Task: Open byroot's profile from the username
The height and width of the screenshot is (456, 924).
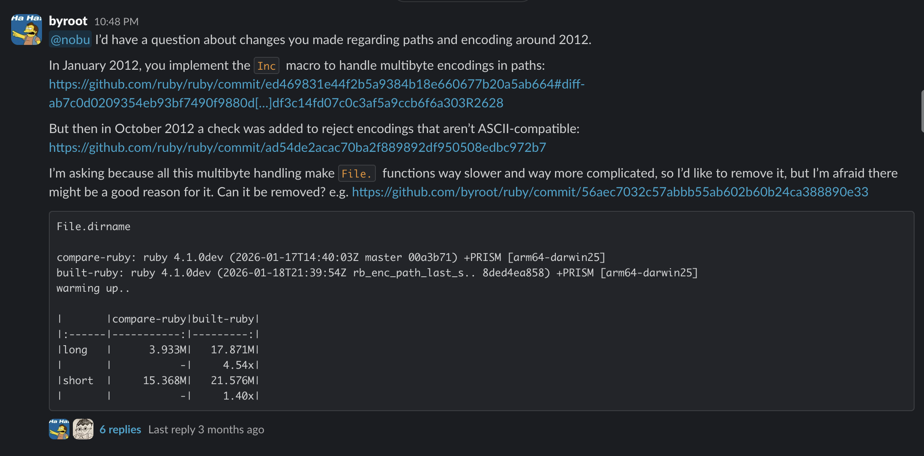Action: [x=68, y=21]
